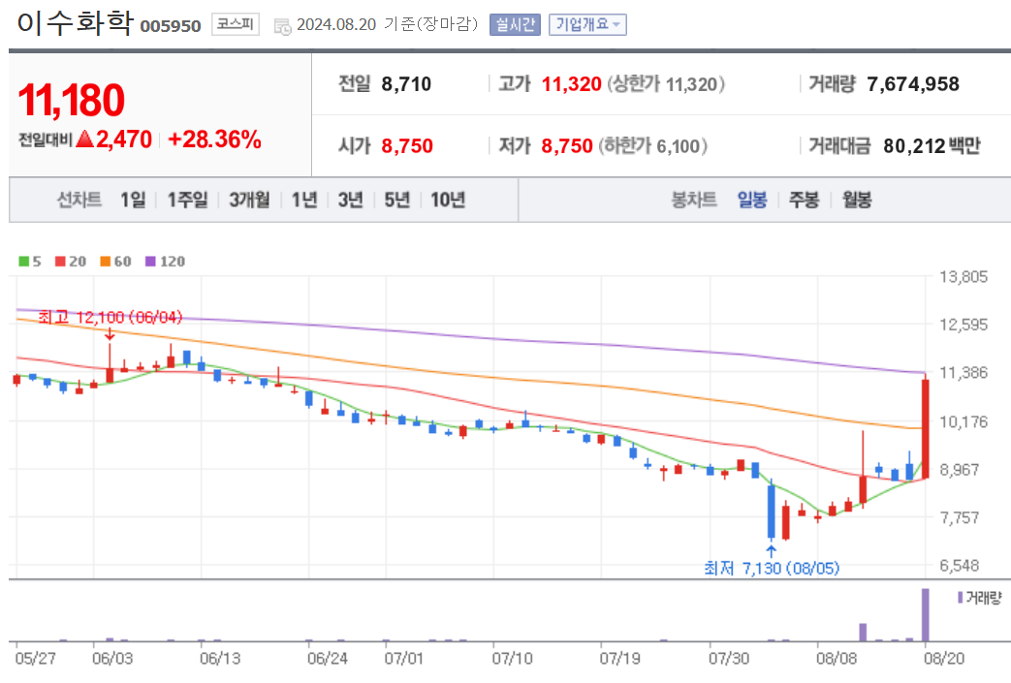
Task: Click the 최고 12,100 (06/04) annotation
Action: click(x=110, y=317)
